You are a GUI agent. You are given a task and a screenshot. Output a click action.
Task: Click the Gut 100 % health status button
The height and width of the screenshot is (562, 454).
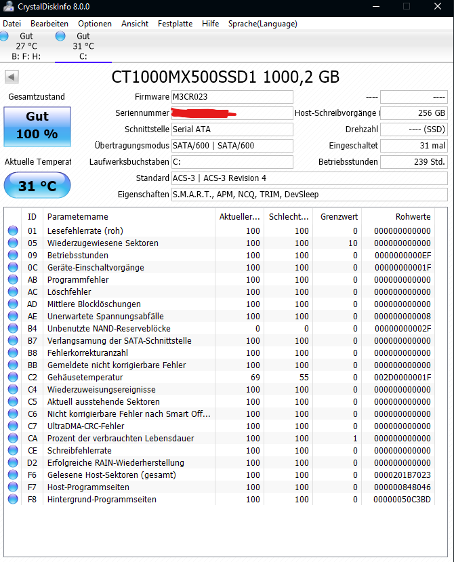pyautogui.click(x=37, y=127)
